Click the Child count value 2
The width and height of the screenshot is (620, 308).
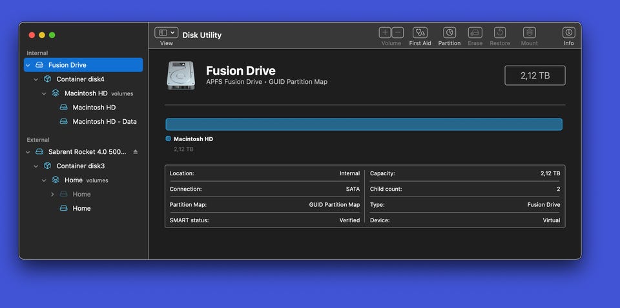[558, 189]
